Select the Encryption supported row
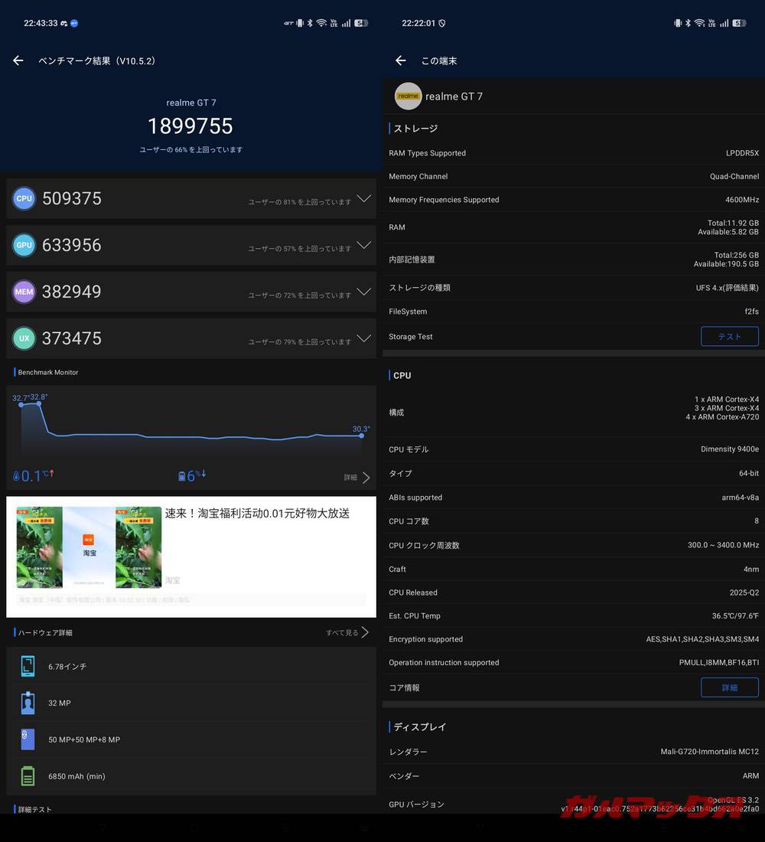Viewport: 765px width, 842px height. tap(573, 639)
